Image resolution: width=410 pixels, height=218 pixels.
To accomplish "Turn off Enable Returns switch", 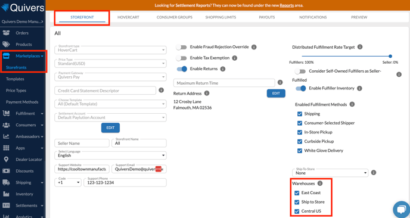I will click(182, 69).
